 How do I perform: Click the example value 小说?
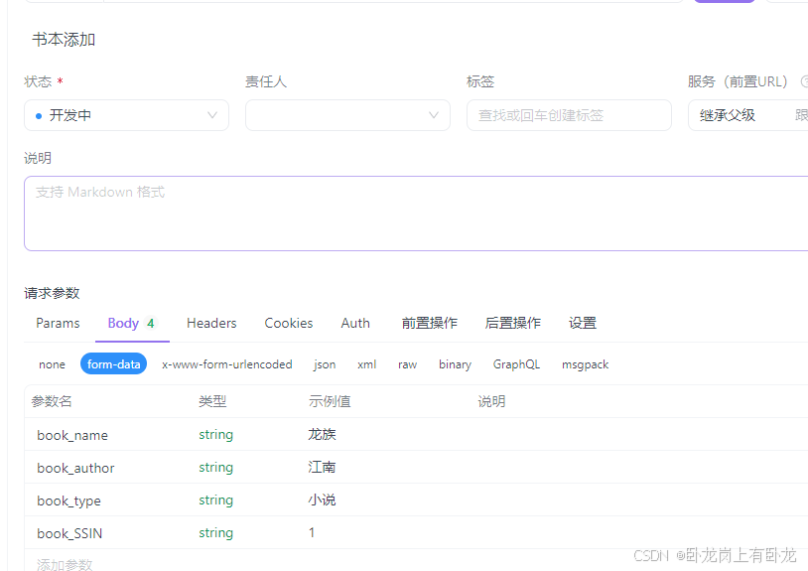(x=322, y=500)
